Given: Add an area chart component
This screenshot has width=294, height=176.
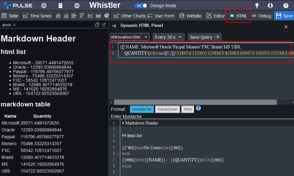Looking at the screenshot, I should (98, 16).
